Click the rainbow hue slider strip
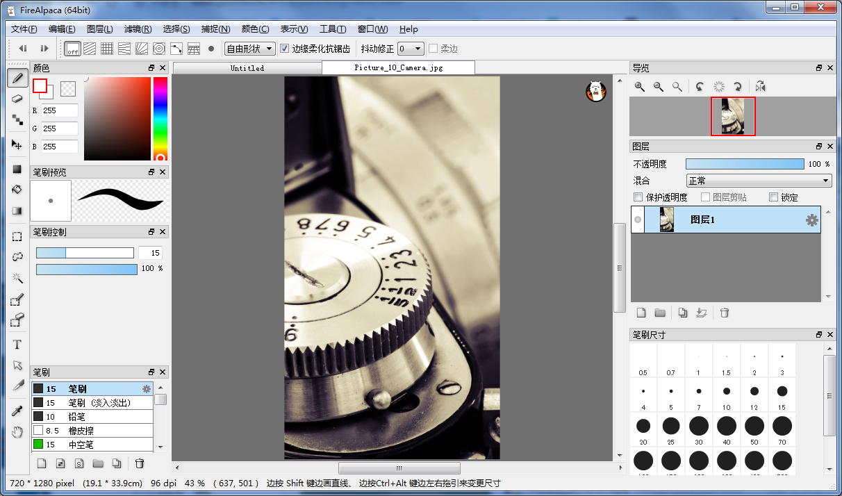 (160, 115)
